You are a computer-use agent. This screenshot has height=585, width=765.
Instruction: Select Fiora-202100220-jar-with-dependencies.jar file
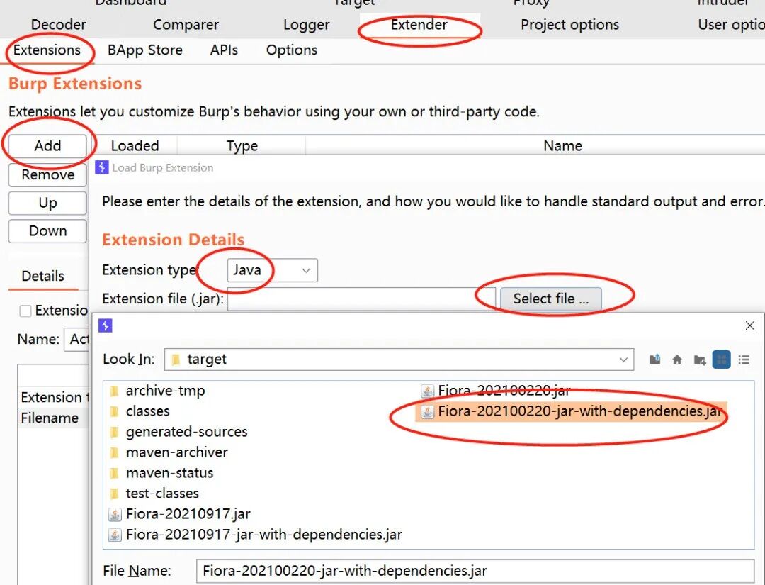coord(572,411)
